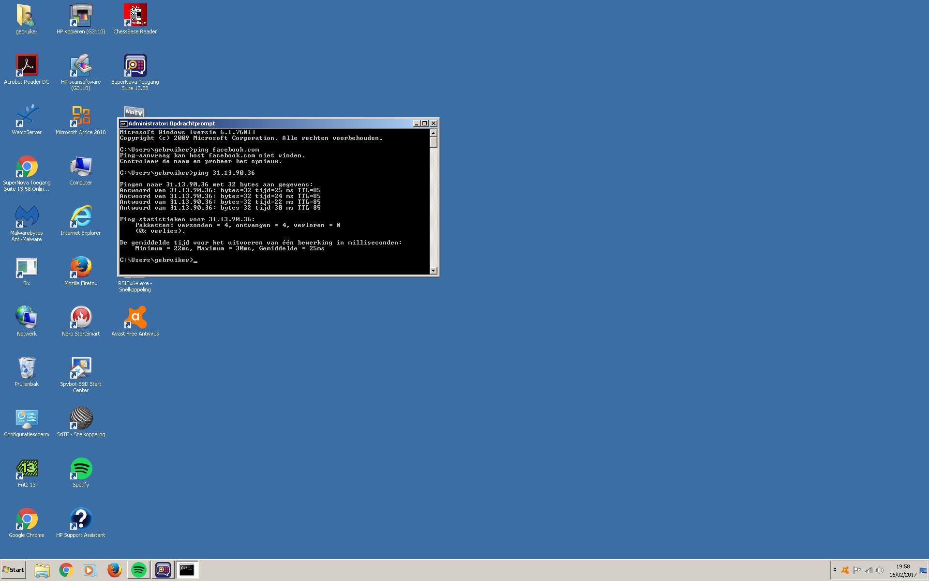The image size is (929, 581).
Task: Open Spybot-S&D Start Center icon
Action: click(81, 368)
